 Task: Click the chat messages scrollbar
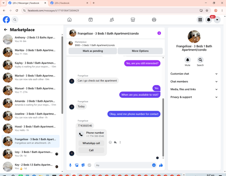[163, 128]
